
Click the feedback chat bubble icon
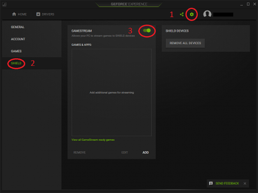click(x=211, y=184)
